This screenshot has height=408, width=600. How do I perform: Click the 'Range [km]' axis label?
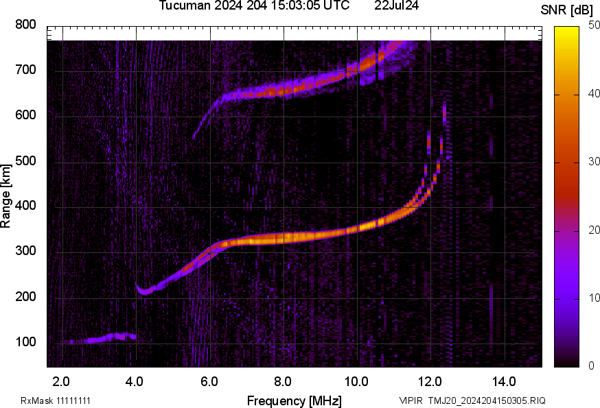(5, 196)
